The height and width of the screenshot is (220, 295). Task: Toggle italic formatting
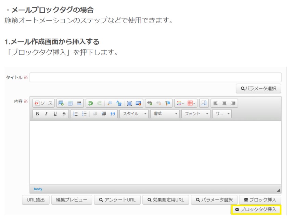(x=46, y=114)
